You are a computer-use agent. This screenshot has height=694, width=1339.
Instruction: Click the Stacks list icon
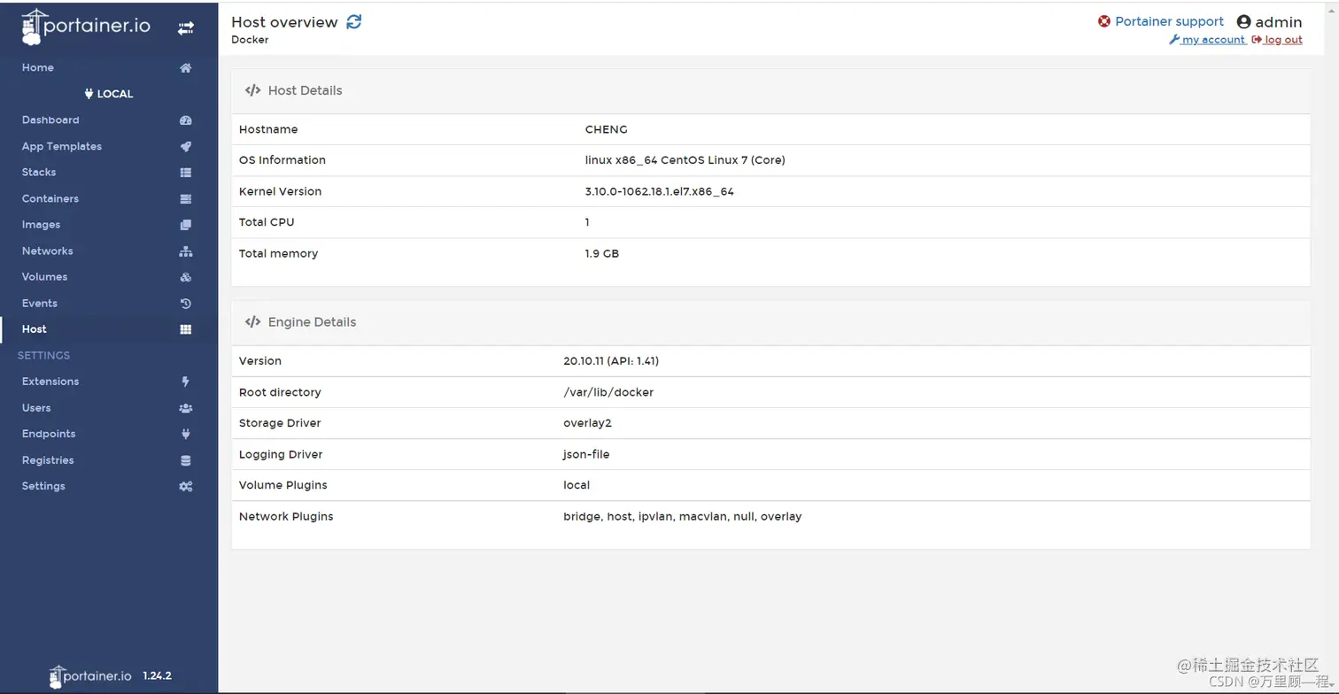pyautogui.click(x=185, y=173)
